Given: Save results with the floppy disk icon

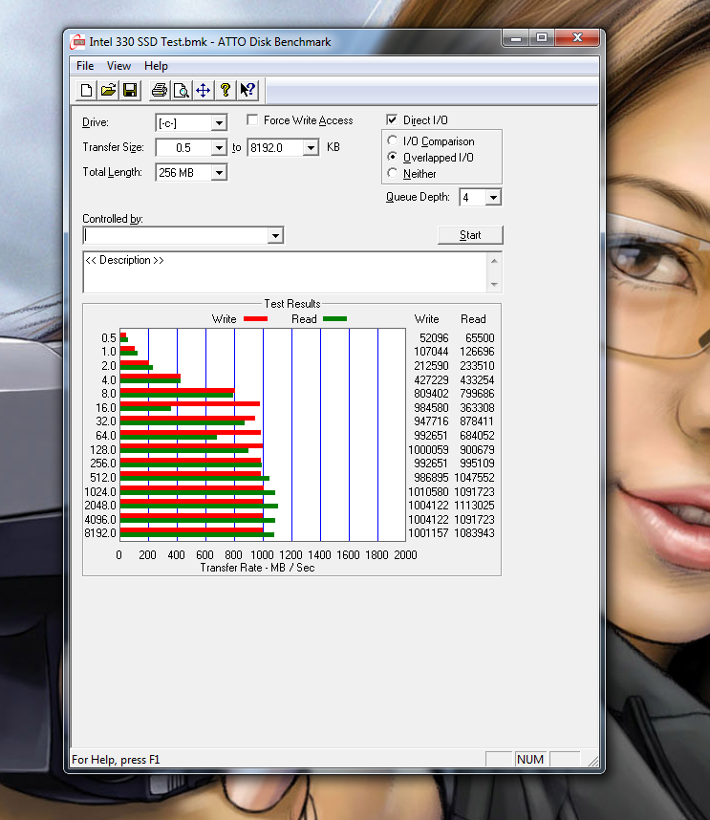Looking at the screenshot, I should 130,91.
